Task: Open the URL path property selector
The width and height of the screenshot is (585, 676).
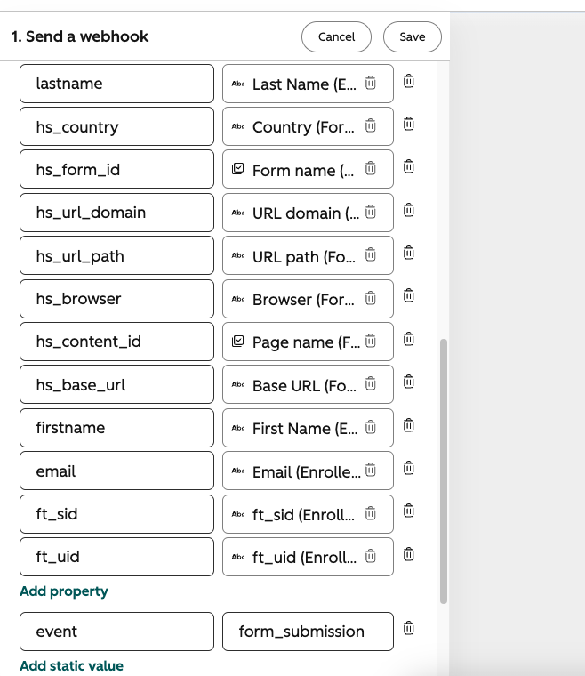Action: click(x=308, y=255)
